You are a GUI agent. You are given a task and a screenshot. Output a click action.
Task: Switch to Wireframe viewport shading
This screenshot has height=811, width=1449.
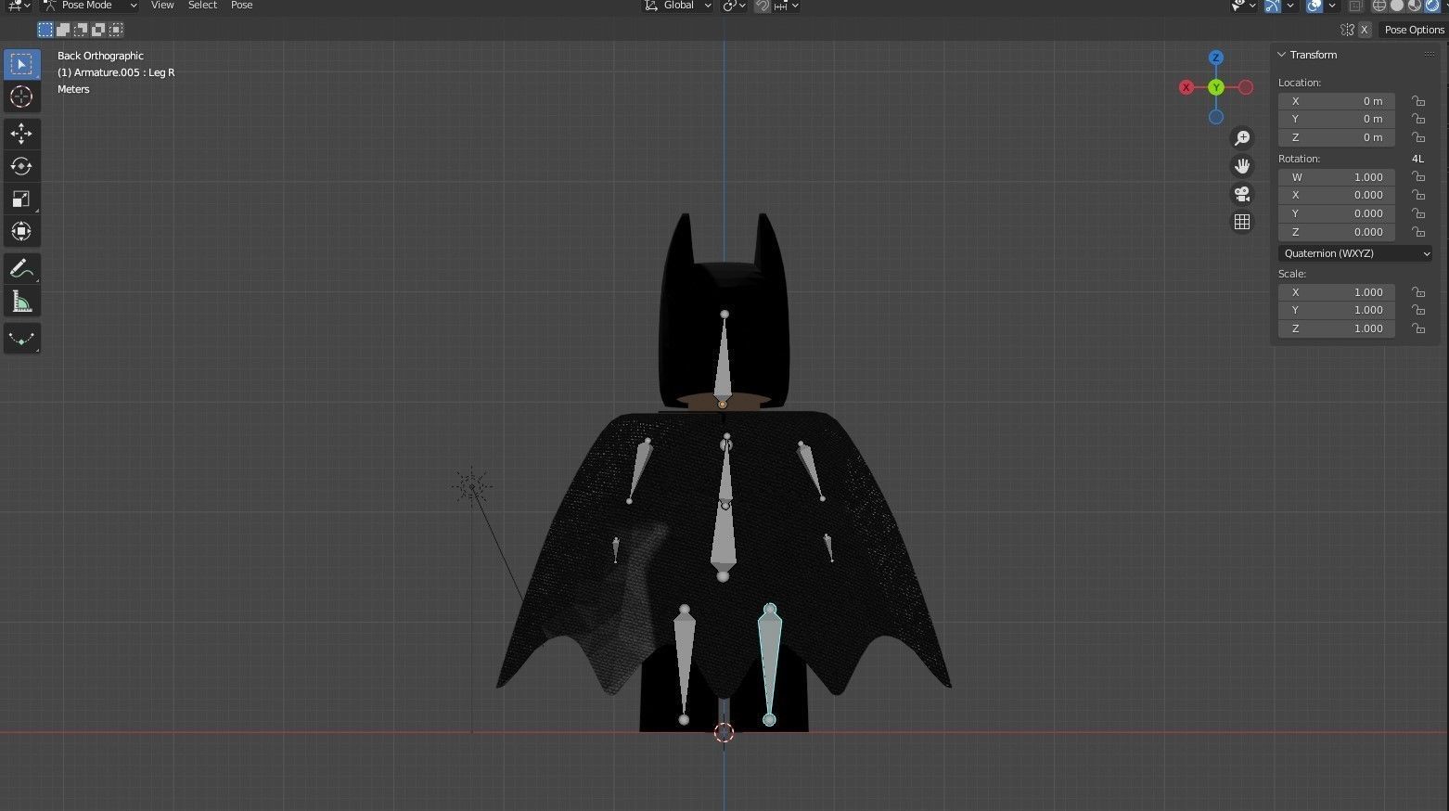coord(1379,6)
